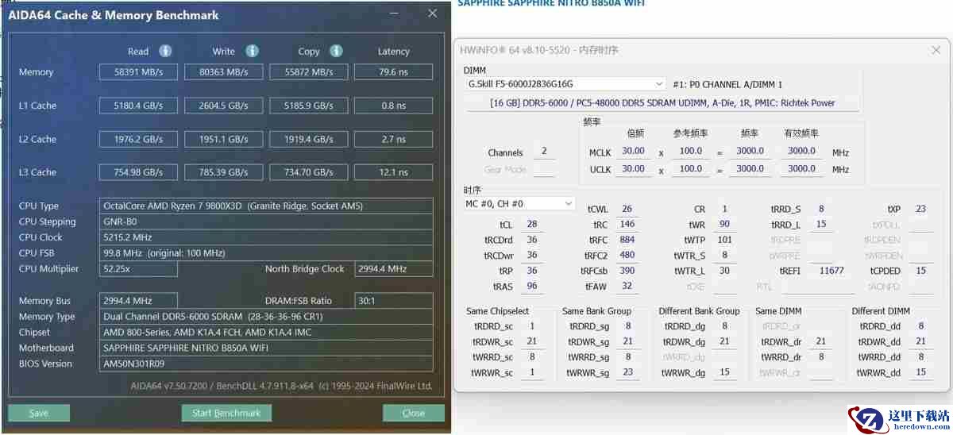The image size is (953, 435).
Task: Click the tRFC2 value 480
Action: point(627,256)
